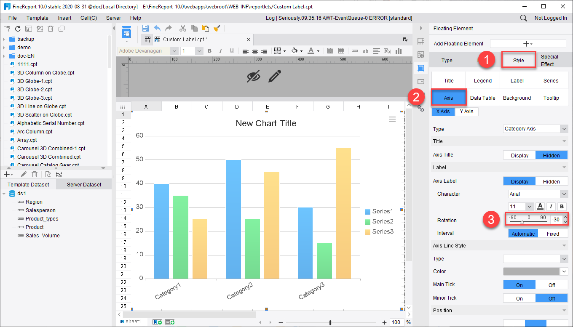
Task: Add a new dataset with plus icon
Action: pos(6,174)
